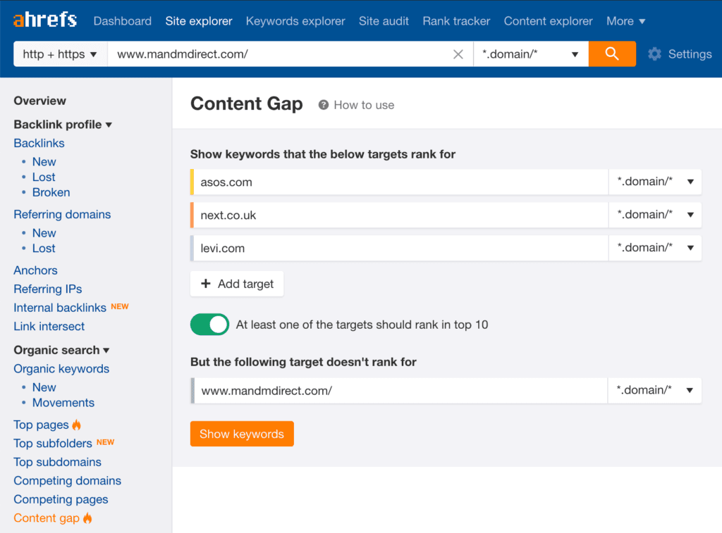Open Overview in the sidebar

coord(39,101)
